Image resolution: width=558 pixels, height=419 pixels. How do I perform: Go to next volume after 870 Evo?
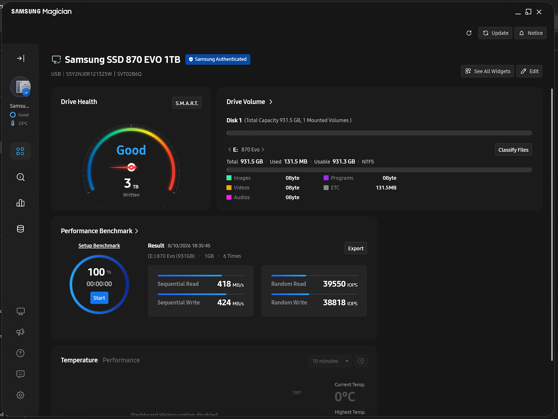(263, 149)
